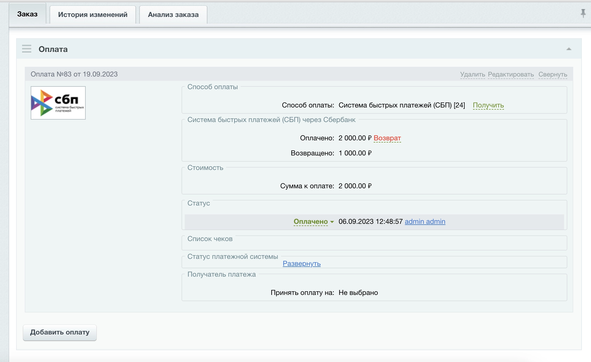
Task: Select the Заказ tab
Action: [x=27, y=14]
